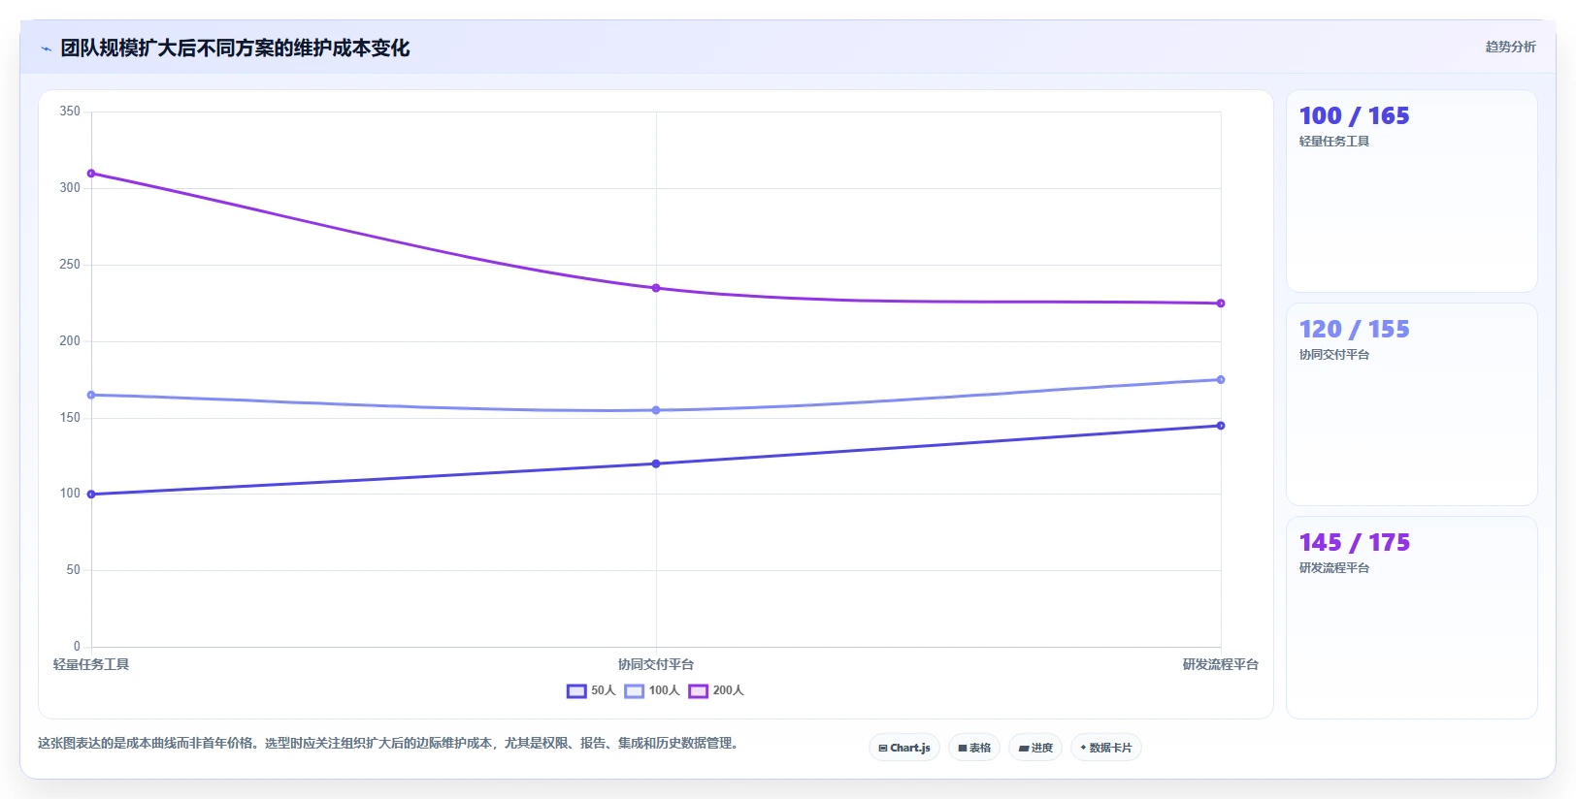The width and height of the screenshot is (1576, 799).
Task: Click the 研发流程平台 x-axis label
Action: [1221, 664]
